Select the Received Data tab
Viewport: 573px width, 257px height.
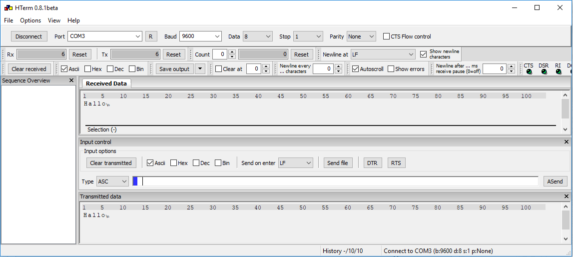(106, 83)
